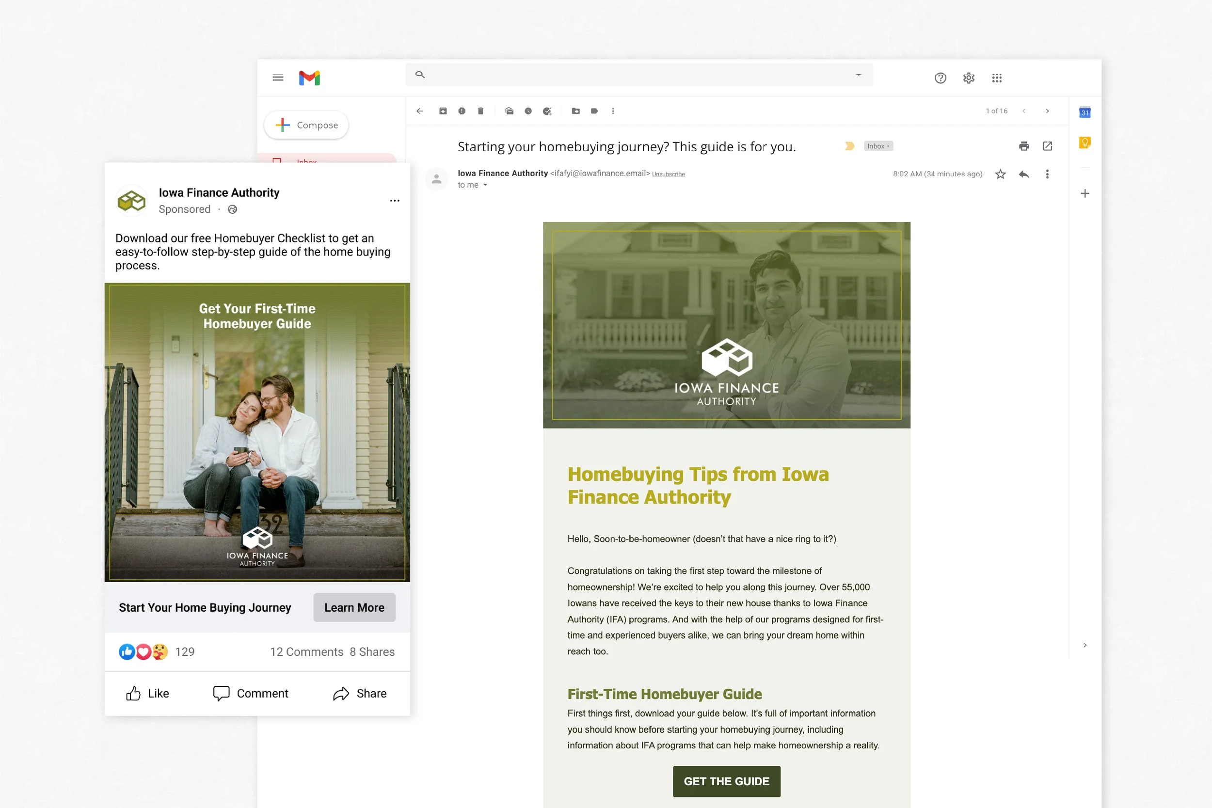Click the search magnifier icon in Gmail
The width and height of the screenshot is (1212, 808).
pos(420,75)
